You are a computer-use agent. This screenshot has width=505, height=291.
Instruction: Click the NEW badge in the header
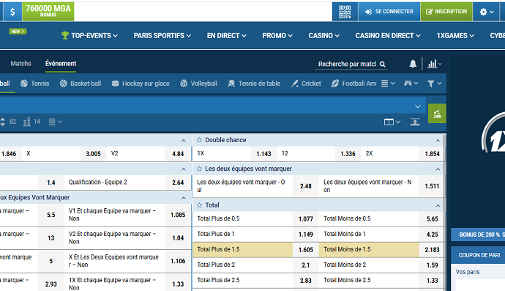(18, 32)
